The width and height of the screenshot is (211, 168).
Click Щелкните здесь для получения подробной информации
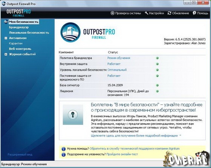pos(136,136)
